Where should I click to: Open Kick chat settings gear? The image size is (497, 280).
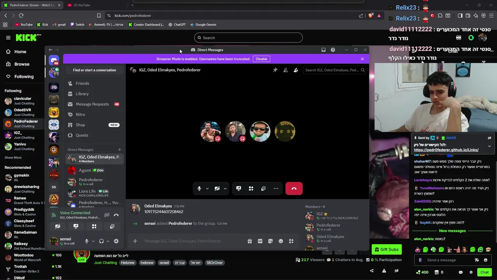471,272
